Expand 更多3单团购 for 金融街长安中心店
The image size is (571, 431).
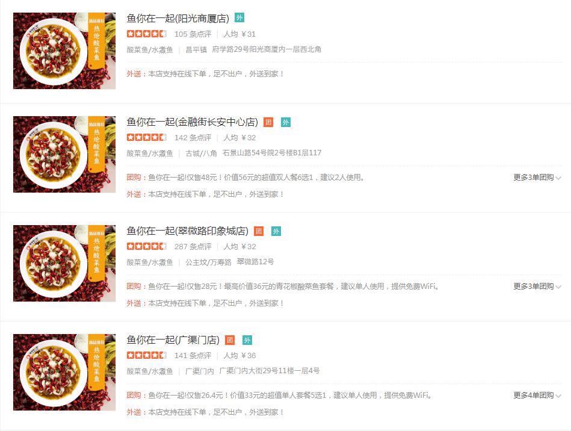coord(537,178)
